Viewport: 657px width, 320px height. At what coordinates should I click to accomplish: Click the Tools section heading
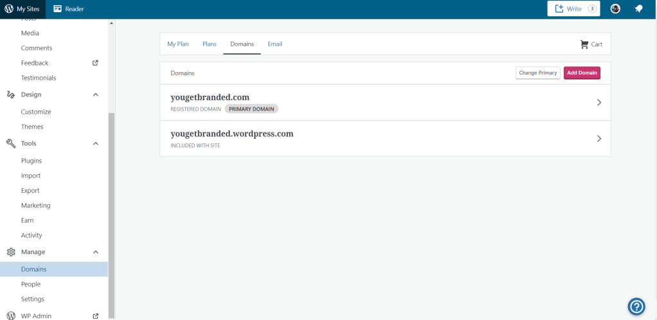(29, 143)
